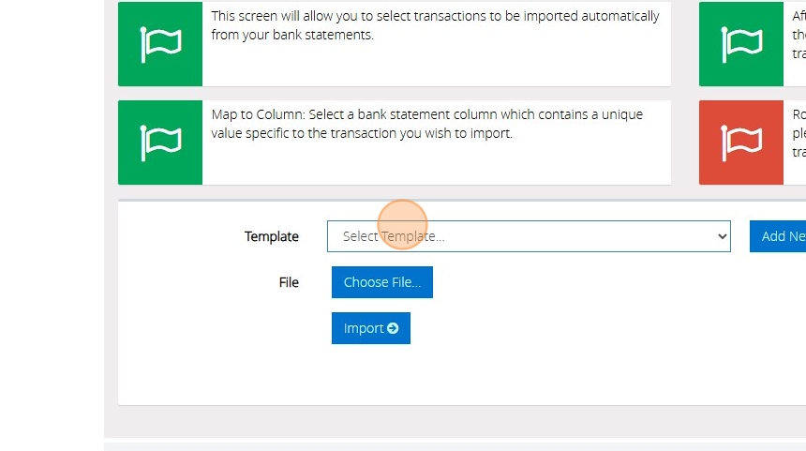This screenshot has height=451, width=806.
Task: Click green flag icon beside 'This screen will allow'
Action: [x=160, y=44]
